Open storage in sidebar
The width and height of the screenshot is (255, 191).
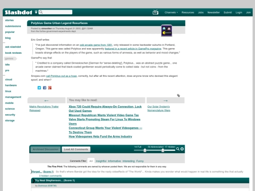pos(10,120)
